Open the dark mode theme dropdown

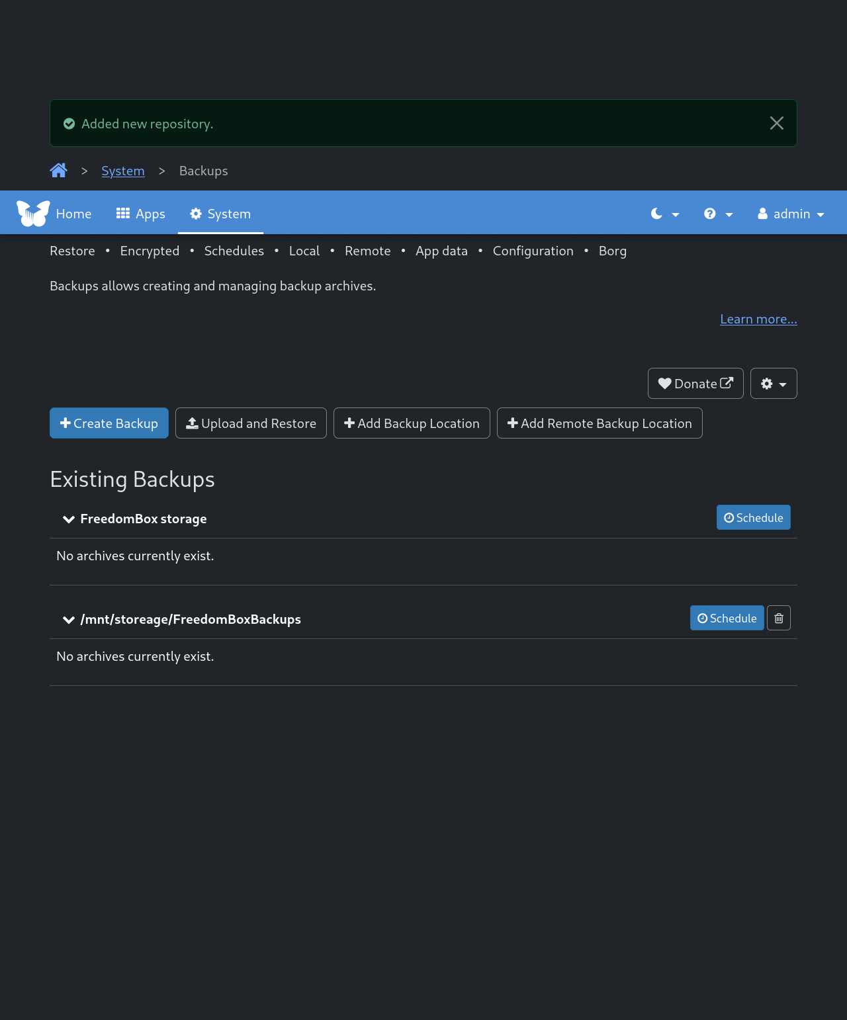pos(665,214)
